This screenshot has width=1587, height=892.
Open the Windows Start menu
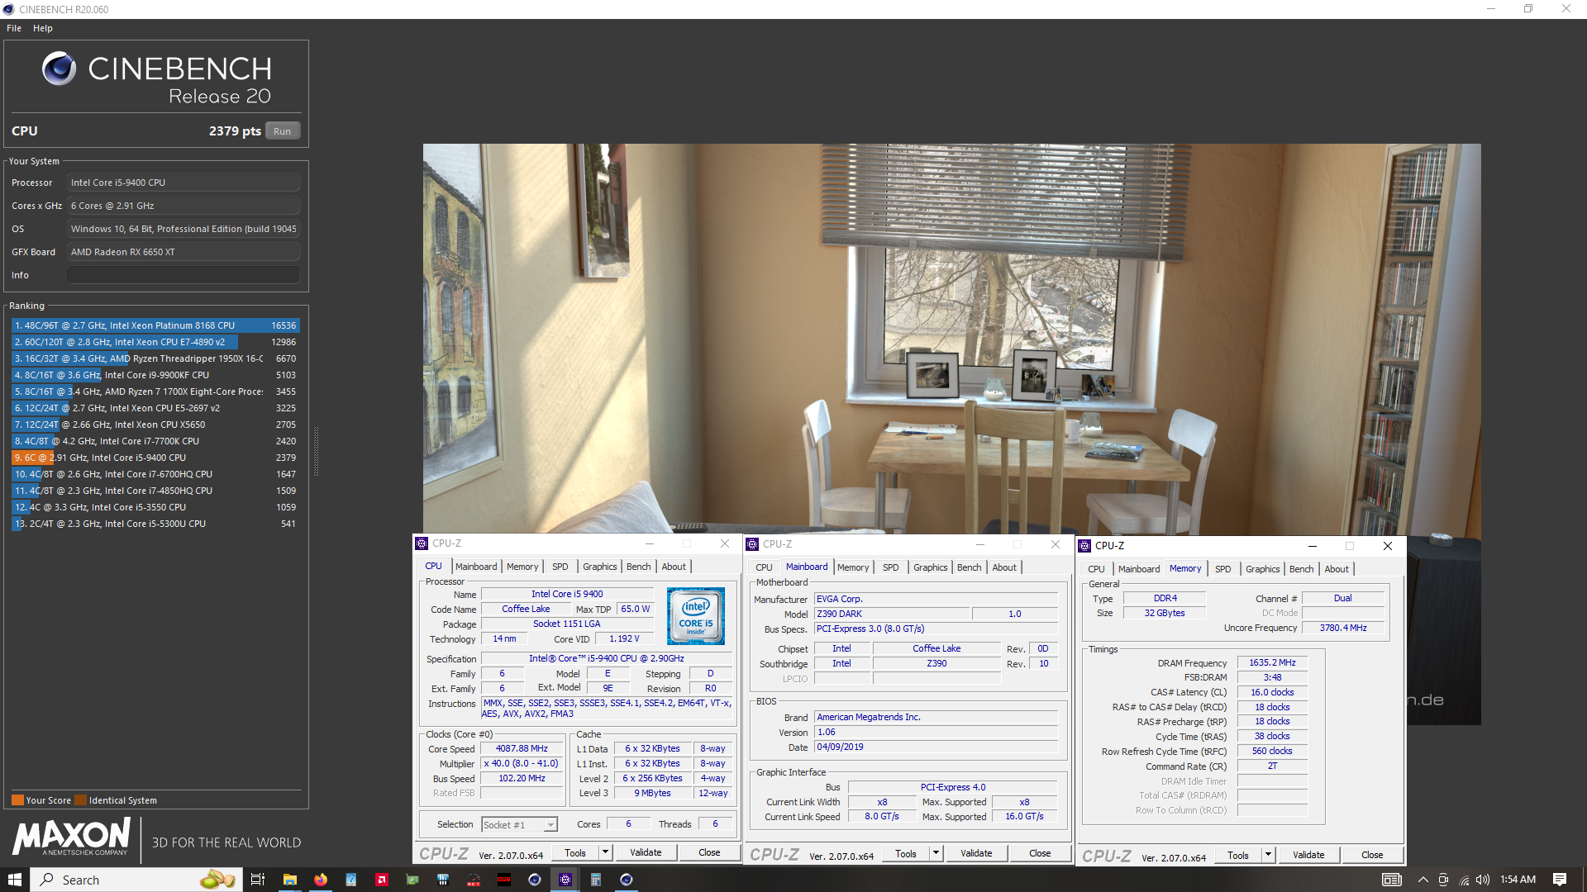point(15,880)
